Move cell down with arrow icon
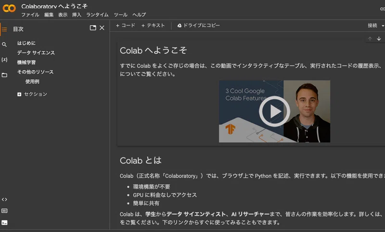Screen dimensions: 385x232 click(x=379, y=38)
